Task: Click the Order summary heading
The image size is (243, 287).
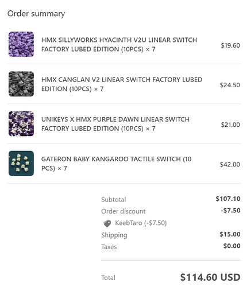Action: tap(36, 14)
